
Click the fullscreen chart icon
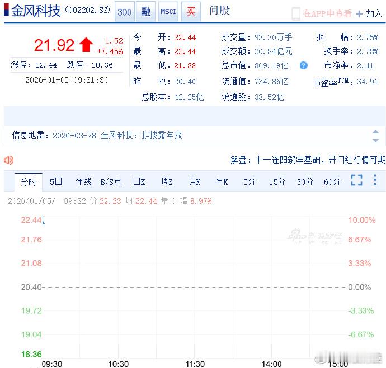coord(356,180)
